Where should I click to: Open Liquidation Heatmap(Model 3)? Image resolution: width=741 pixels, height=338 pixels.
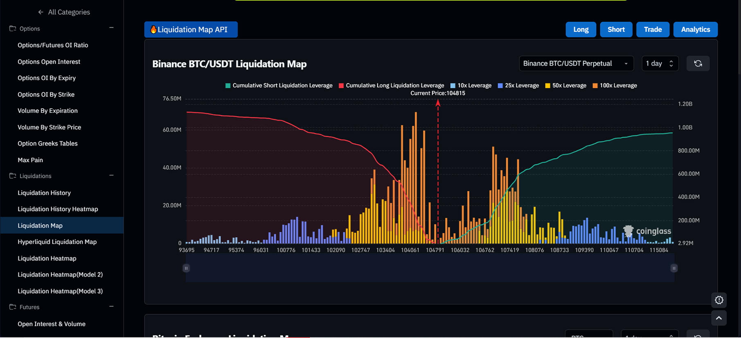60,291
